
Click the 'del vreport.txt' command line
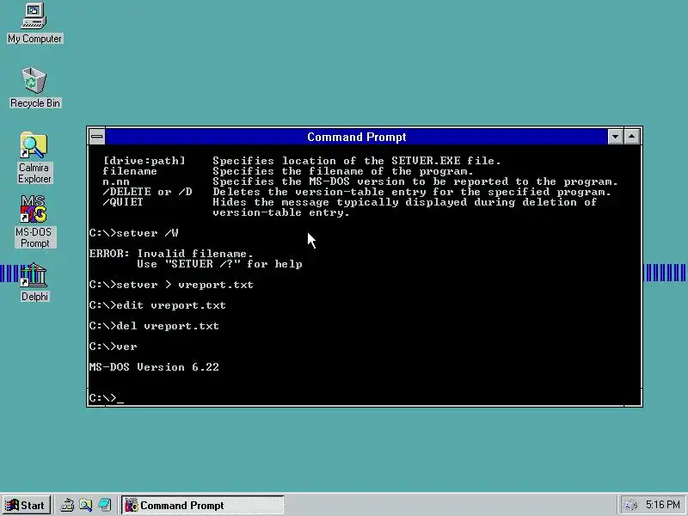[x=154, y=326]
